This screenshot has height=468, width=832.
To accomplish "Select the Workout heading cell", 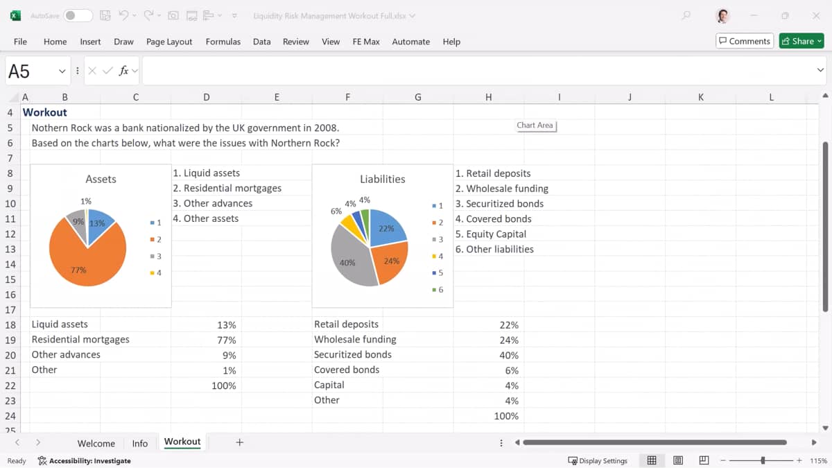I will 44,112.
